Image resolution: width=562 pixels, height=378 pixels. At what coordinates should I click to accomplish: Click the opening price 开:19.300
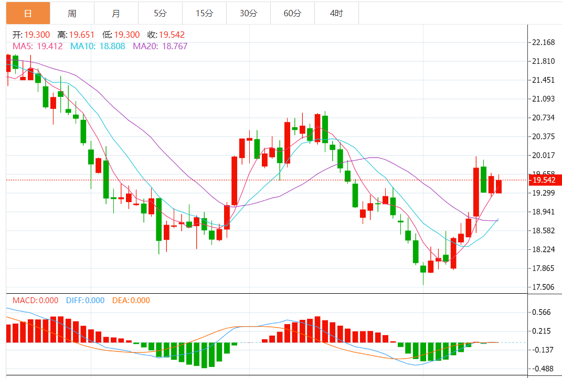coord(31,35)
